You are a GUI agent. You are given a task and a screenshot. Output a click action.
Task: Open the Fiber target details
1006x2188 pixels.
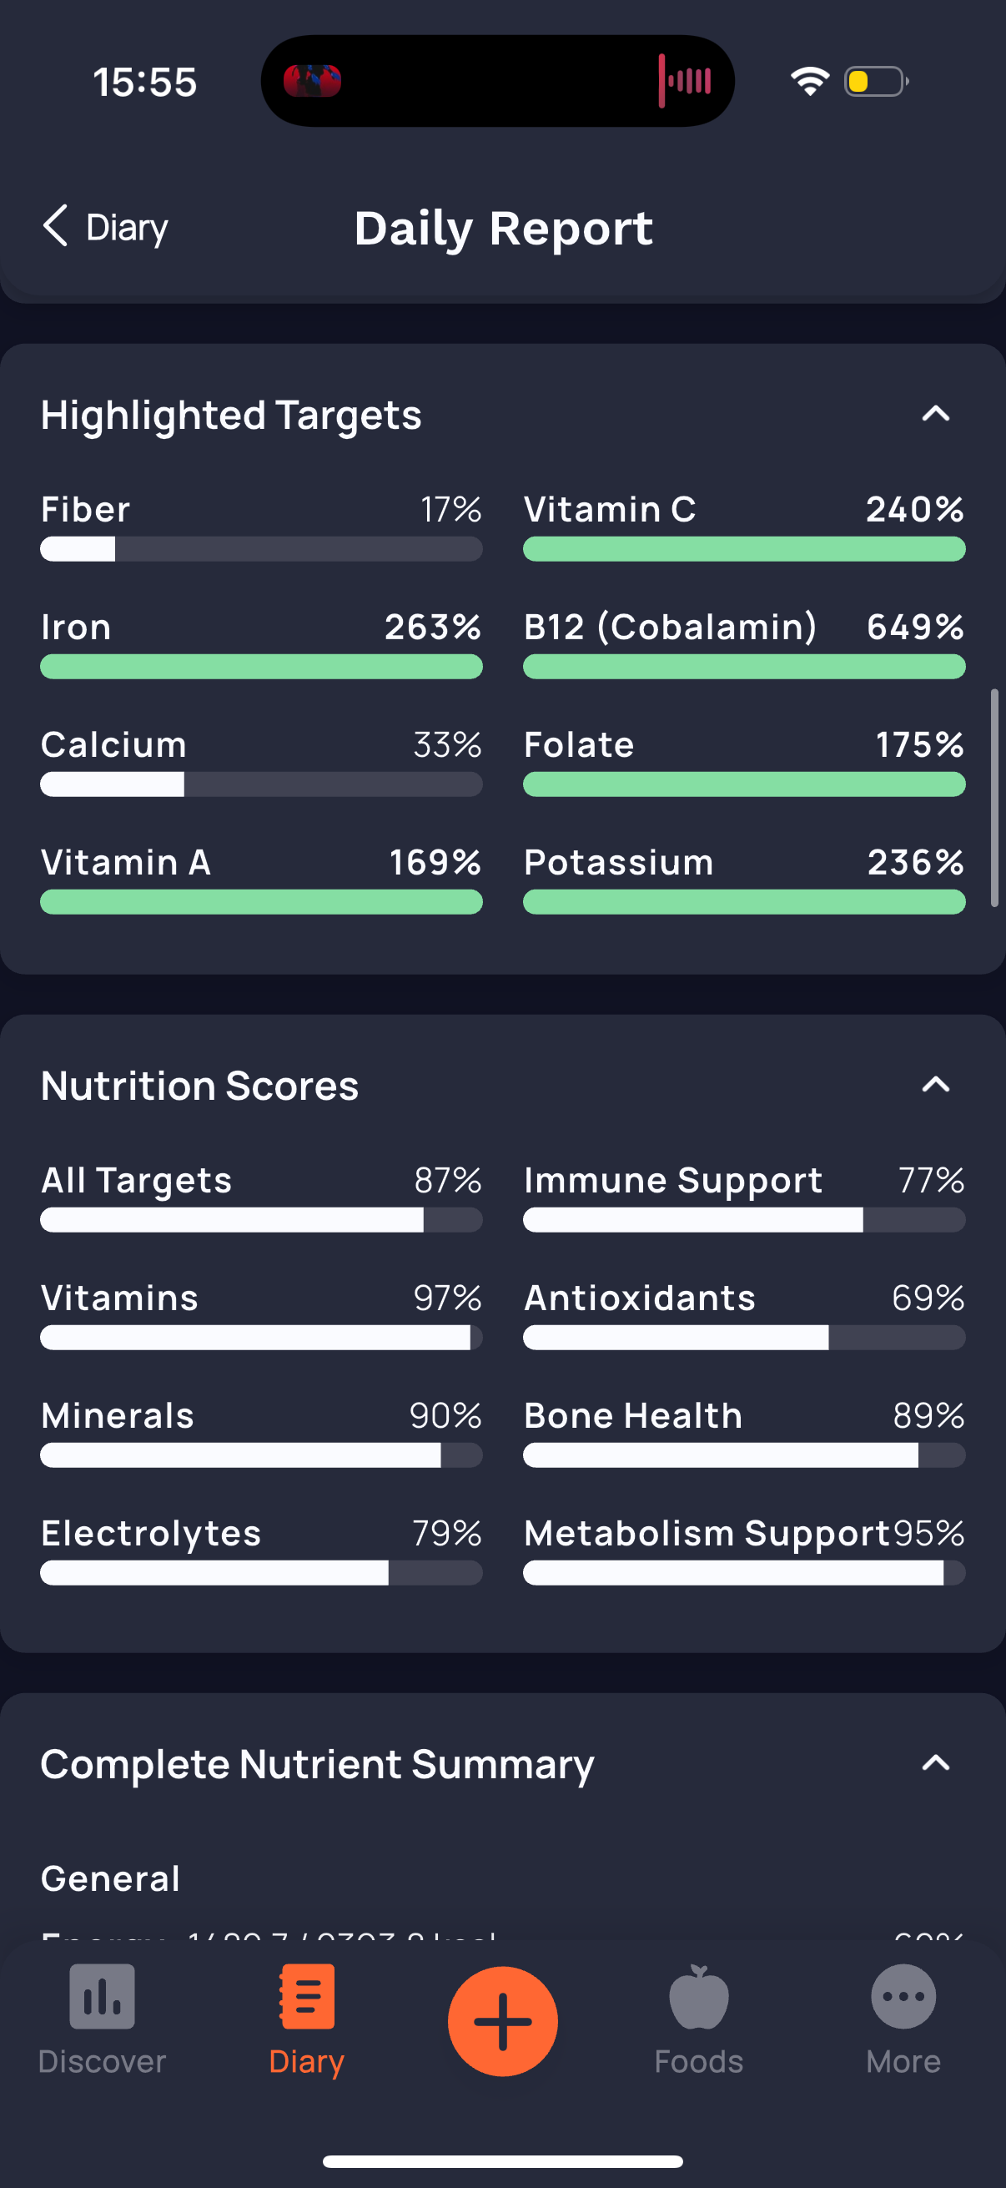pyautogui.click(x=261, y=526)
